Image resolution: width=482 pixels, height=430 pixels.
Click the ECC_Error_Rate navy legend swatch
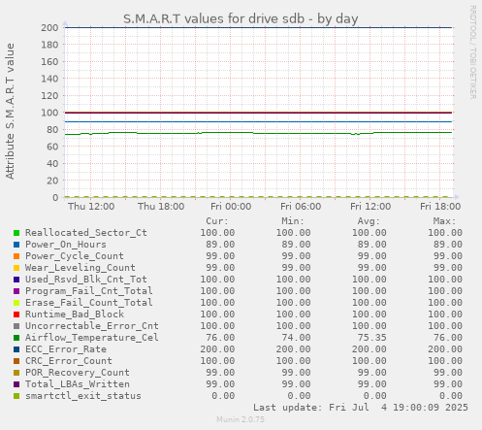click(x=16, y=349)
